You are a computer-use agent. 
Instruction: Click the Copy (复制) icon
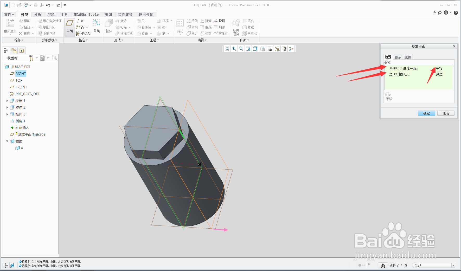tap(24, 21)
